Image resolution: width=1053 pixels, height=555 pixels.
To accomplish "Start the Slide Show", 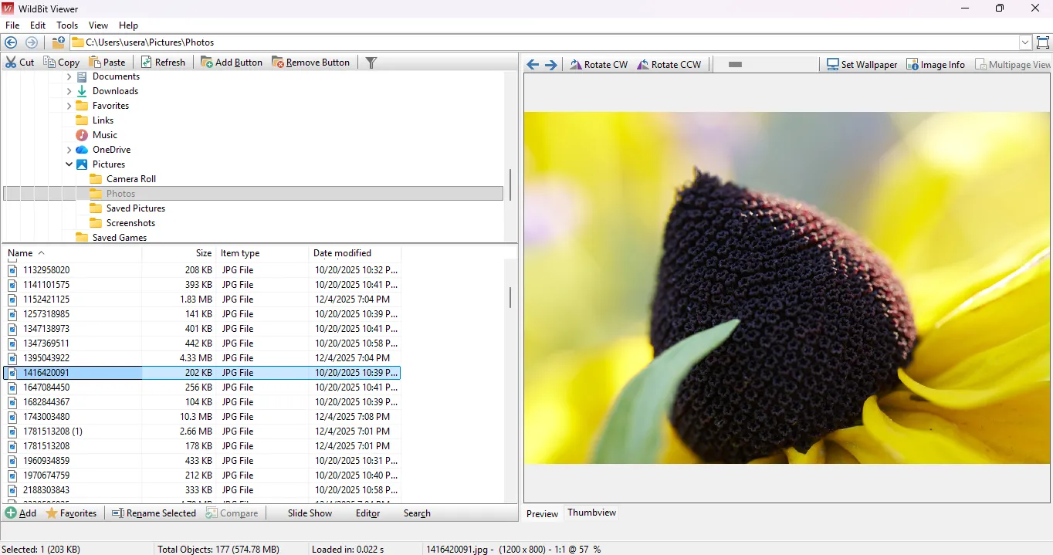I will point(309,513).
